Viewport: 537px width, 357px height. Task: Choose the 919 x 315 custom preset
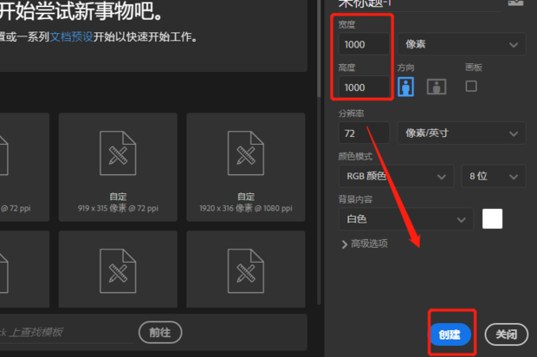117,165
